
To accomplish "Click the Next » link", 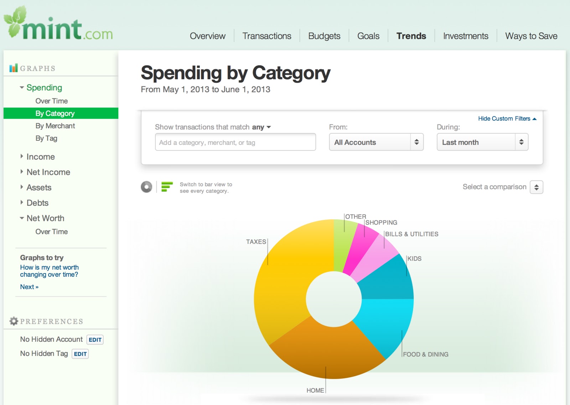I will (x=29, y=286).
